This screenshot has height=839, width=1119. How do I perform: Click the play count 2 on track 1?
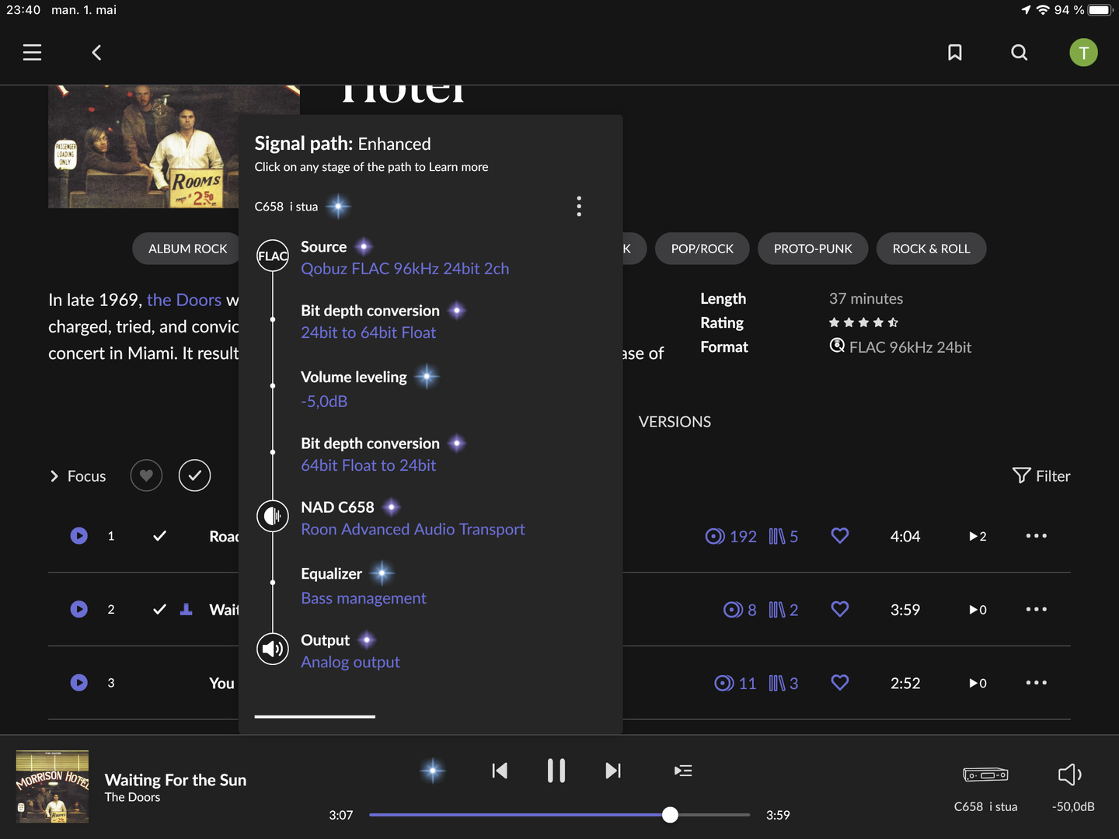[978, 536]
